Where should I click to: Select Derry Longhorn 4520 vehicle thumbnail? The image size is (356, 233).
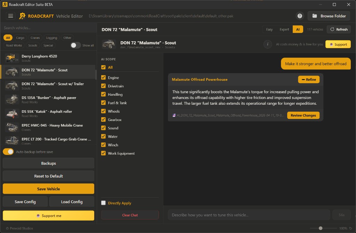[11, 58]
